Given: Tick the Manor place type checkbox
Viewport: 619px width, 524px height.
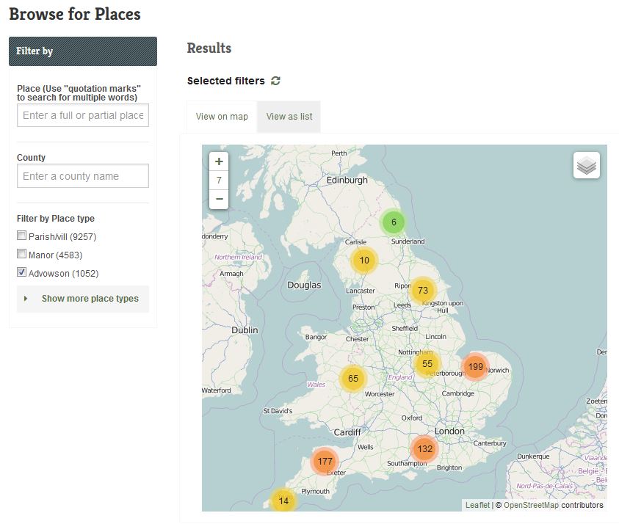Looking at the screenshot, I should [21, 255].
